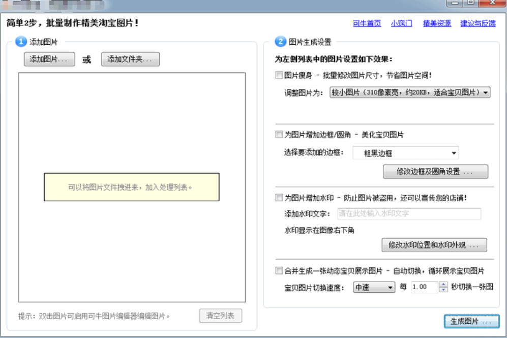Focus the 添加水印文字 input field
Image resolution: width=507 pixels, height=338 pixels.
tap(409, 213)
